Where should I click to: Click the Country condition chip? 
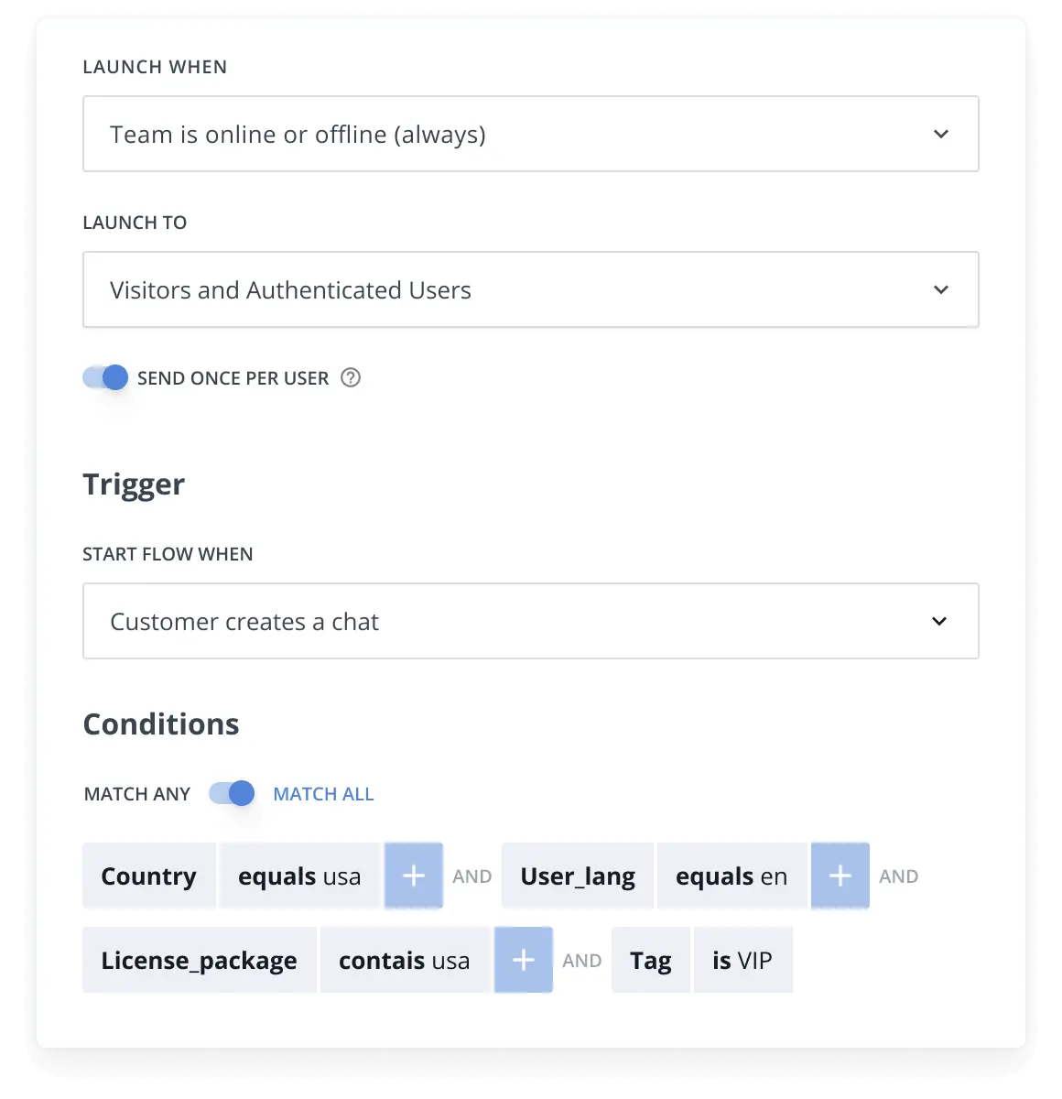coord(149,876)
